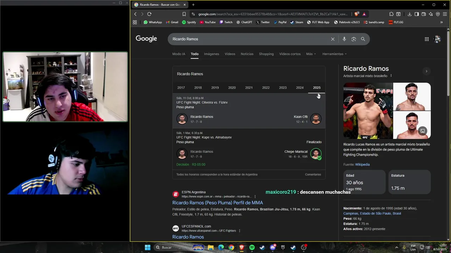Switch to Videos cortos tab
Viewport: 451px width, 253px height.
pos(290,54)
